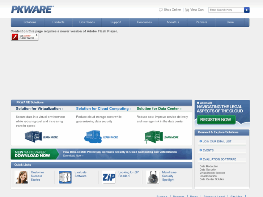Click the dark blue Virtualization container image
The height and width of the screenshot is (197, 263).
(33, 137)
